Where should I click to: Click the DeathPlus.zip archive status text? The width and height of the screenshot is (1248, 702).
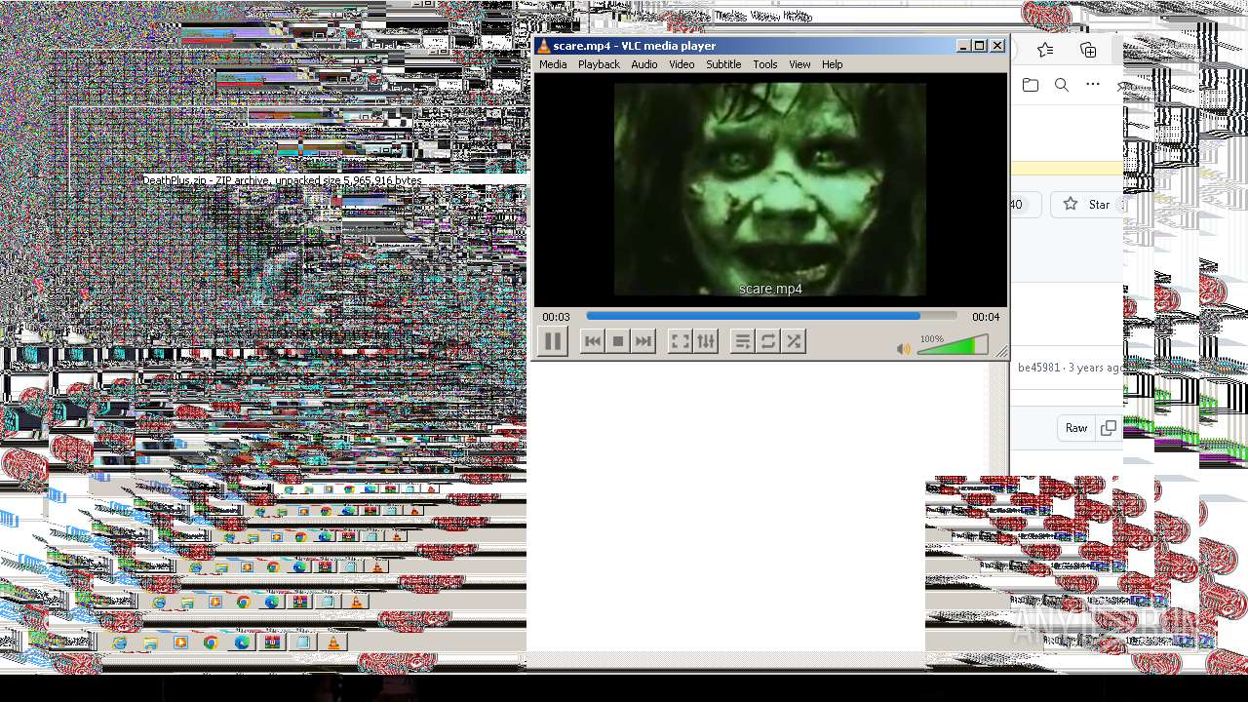click(x=283, y=180)
